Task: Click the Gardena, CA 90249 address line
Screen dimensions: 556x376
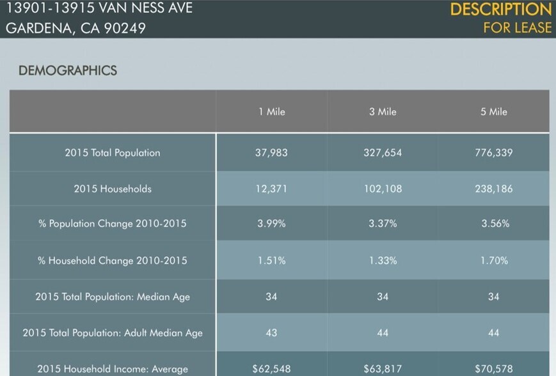Action: point(75,29)
